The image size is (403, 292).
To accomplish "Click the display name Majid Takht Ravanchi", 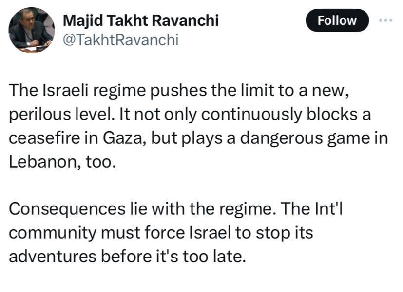I will 141,20.
